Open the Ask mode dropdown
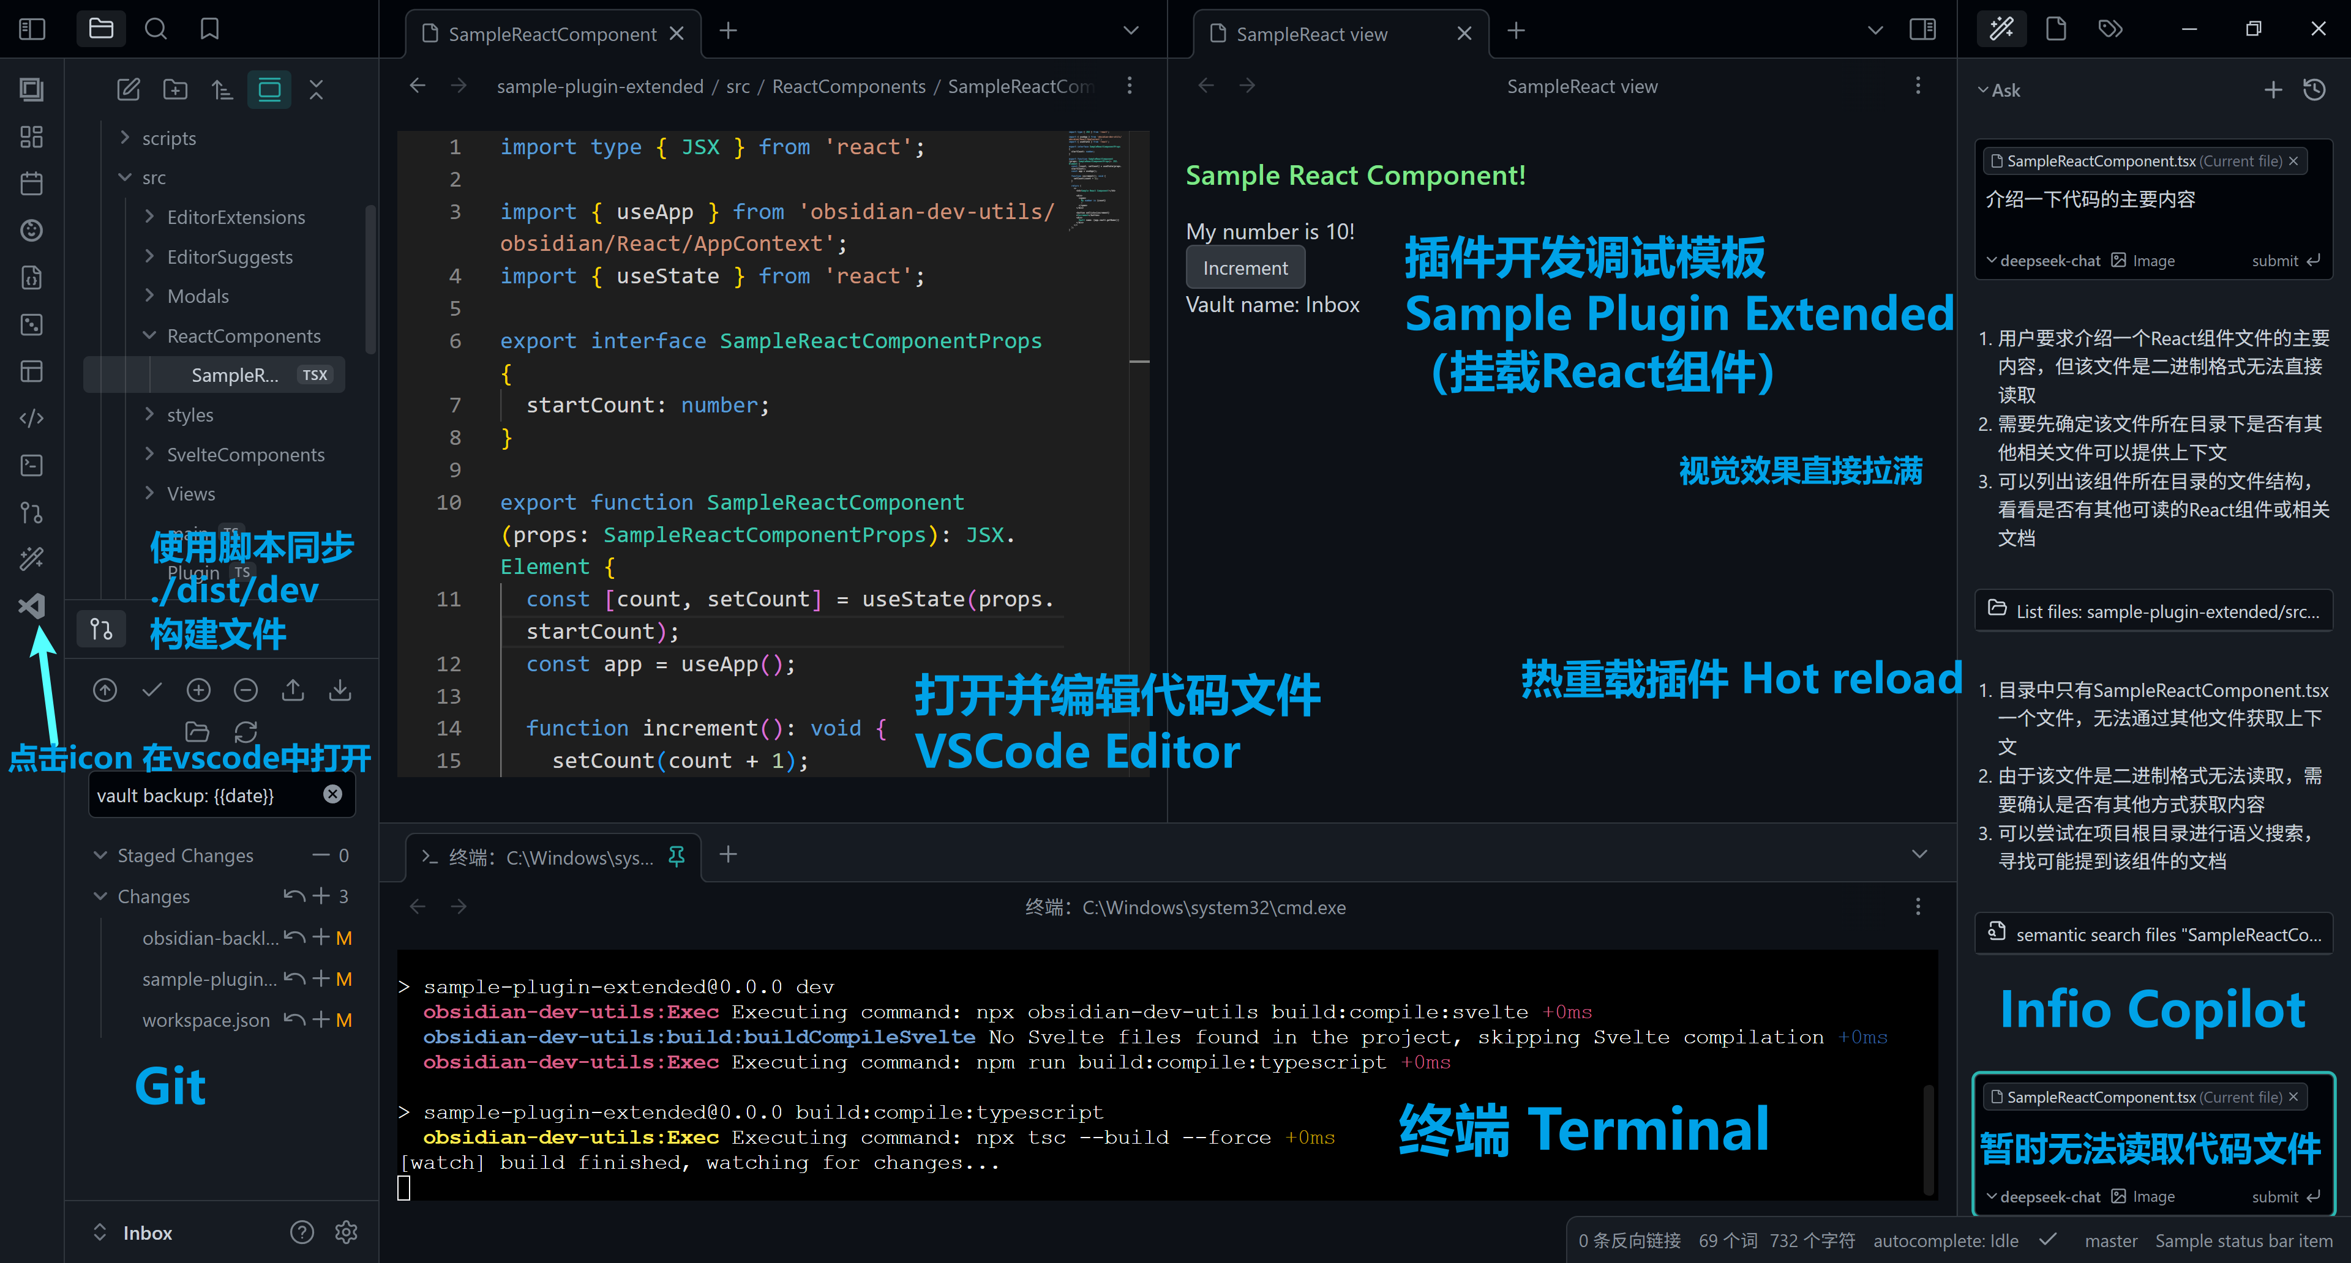2351x1263 pixels. click(1999, 91)
